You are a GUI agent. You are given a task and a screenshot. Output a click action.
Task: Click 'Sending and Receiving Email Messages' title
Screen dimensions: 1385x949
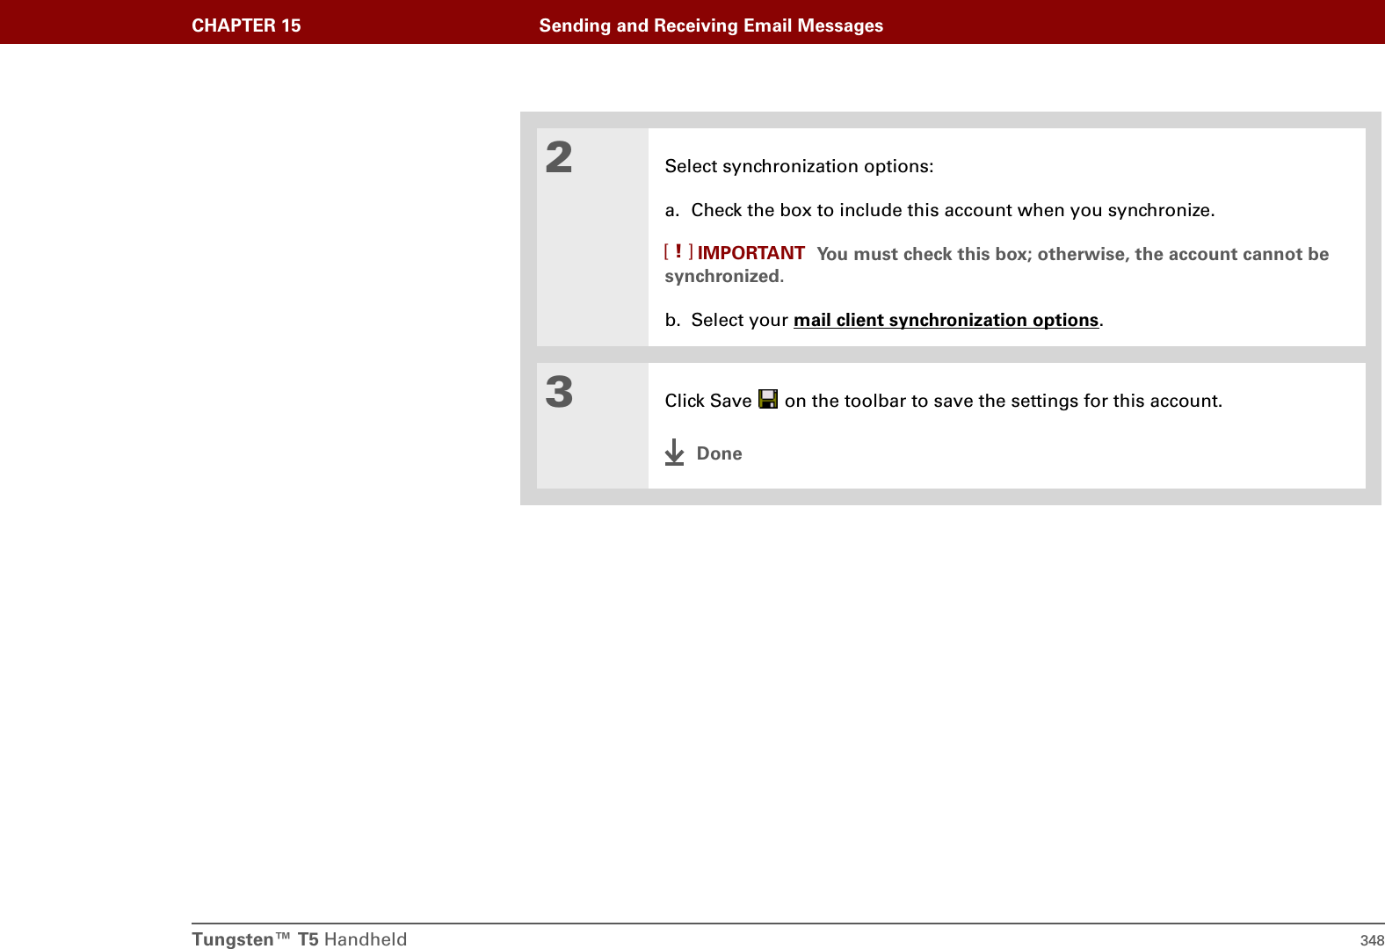pyautogui.click(x=711, y=25)
